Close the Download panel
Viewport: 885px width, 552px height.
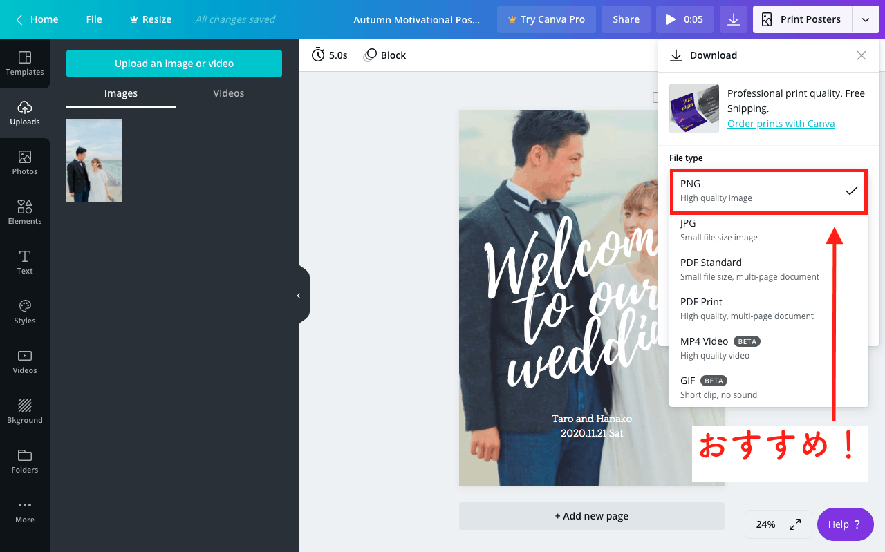point(861,55)
